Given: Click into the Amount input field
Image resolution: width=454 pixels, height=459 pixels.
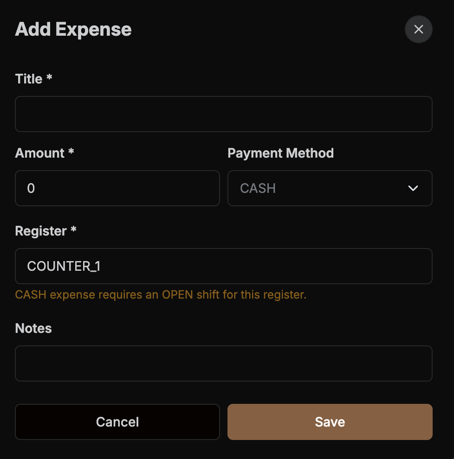Looking at the screenshot, I should tap(117, 188).
